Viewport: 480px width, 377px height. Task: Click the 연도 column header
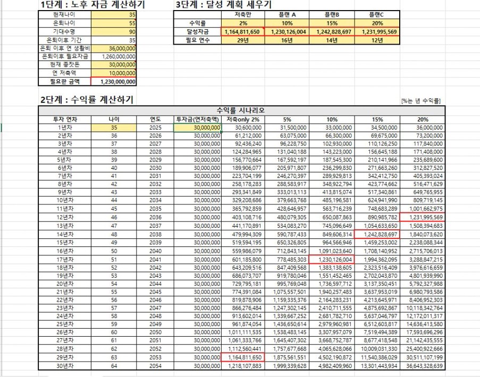click(155, 119)
